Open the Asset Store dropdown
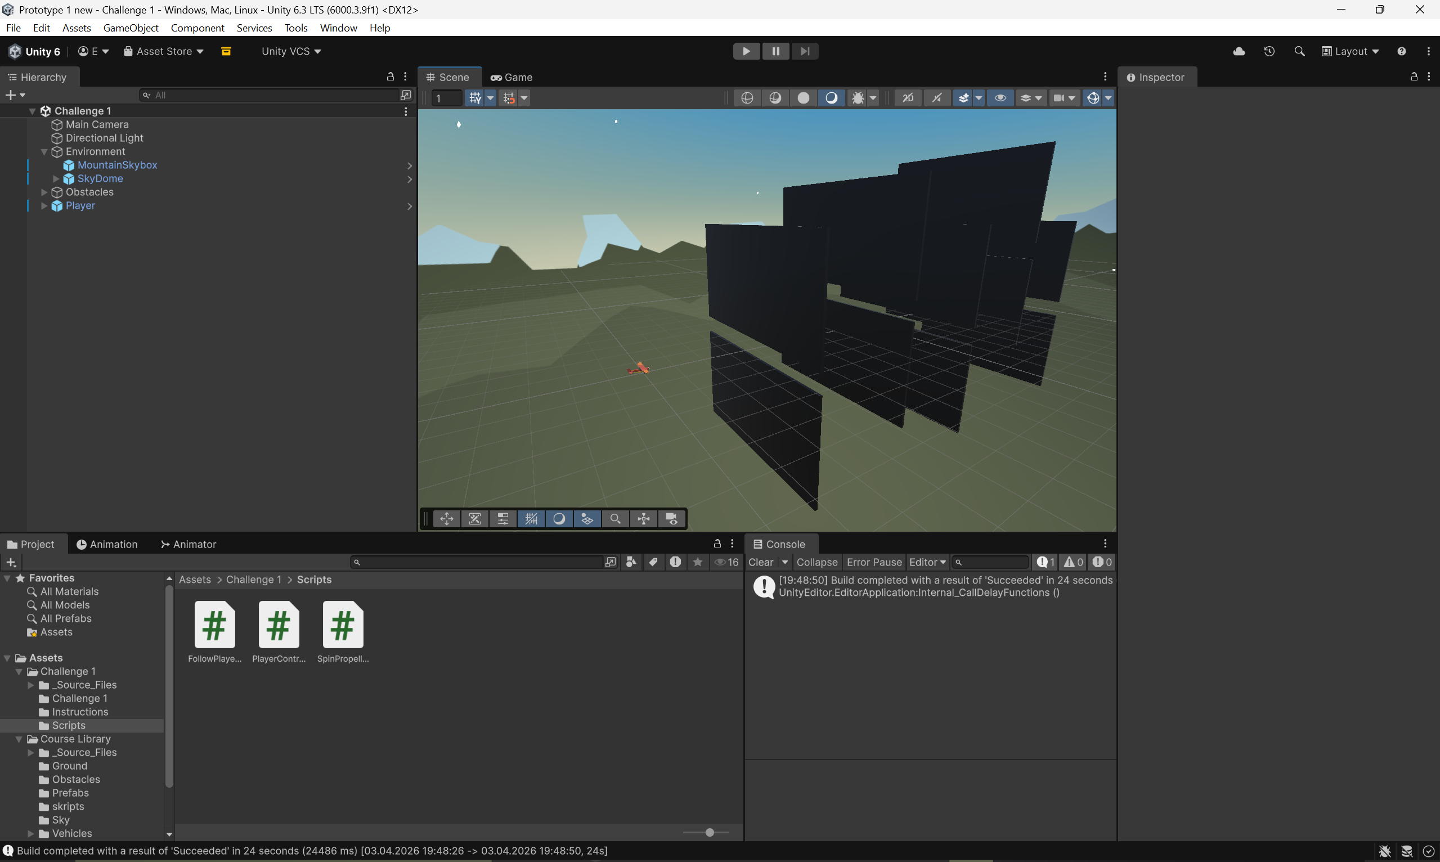Screen dimensions: 1440x862 tap(164, 51)
